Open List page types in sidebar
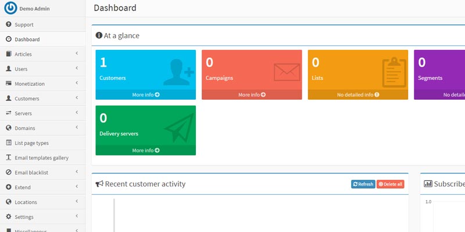 [x=31, y=143]
